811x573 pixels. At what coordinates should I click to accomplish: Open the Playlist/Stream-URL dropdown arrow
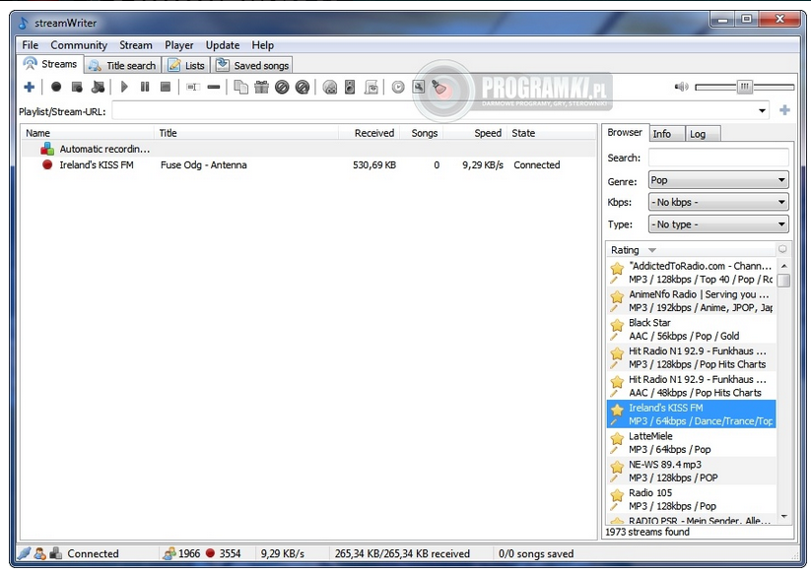[762, 110]
